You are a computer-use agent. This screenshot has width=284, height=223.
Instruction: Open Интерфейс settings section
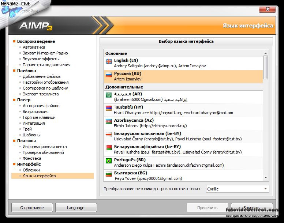coord(29,164)
